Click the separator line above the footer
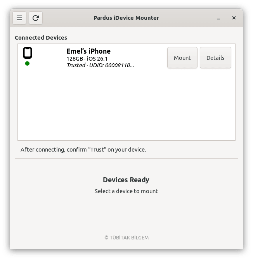Viewport: 253px width, 260px height. [x=126, y=233]
